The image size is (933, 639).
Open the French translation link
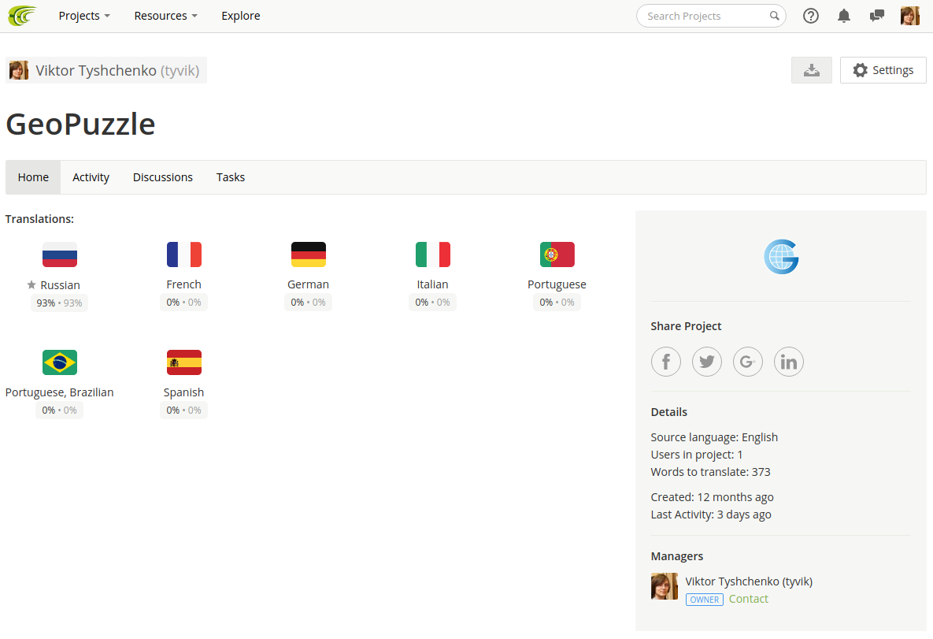184,284
